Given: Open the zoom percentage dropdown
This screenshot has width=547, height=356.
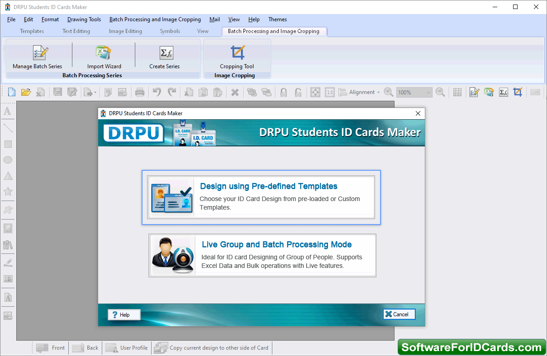Looking at the screenshot, I should coord(428,92).
